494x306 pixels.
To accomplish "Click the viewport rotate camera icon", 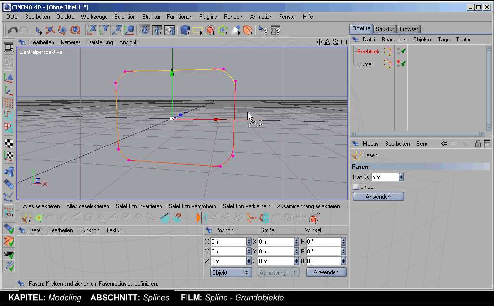I will 335,42.
